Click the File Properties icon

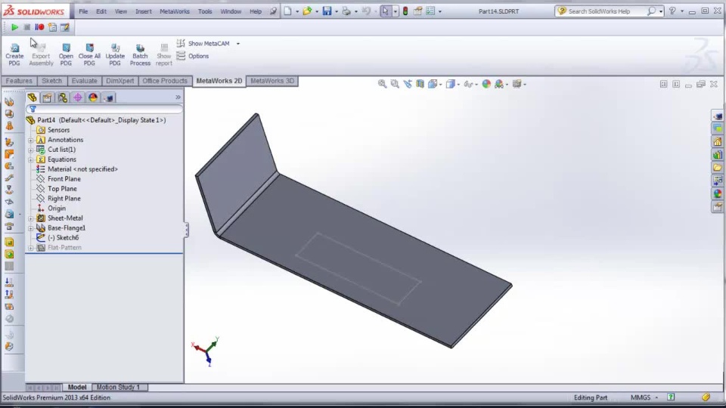pos(417,11)
